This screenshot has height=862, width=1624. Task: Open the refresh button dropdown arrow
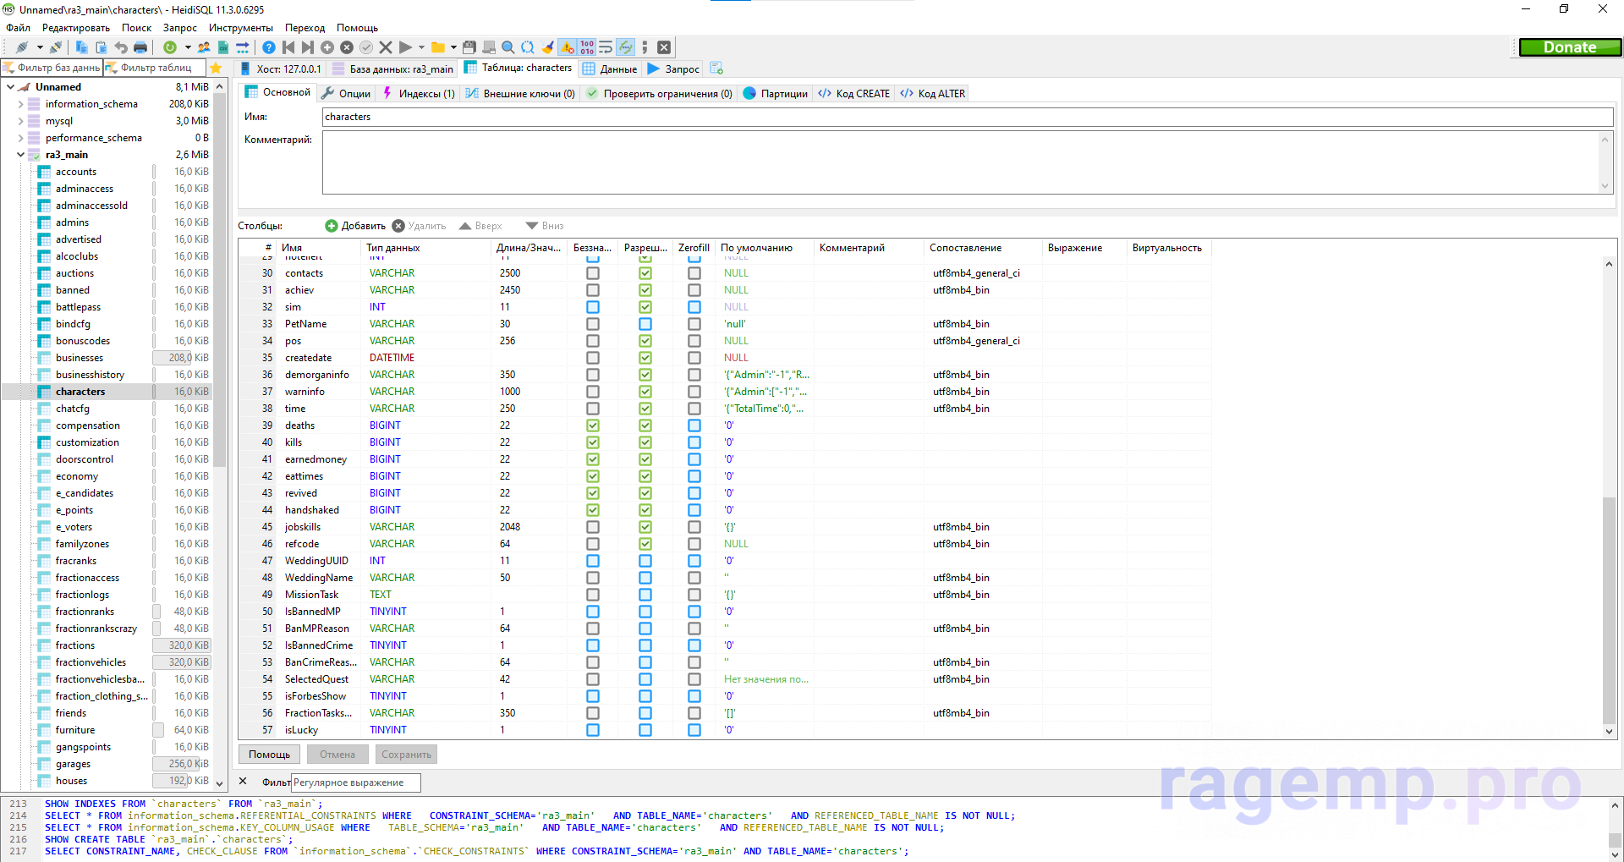click(188, 47)
